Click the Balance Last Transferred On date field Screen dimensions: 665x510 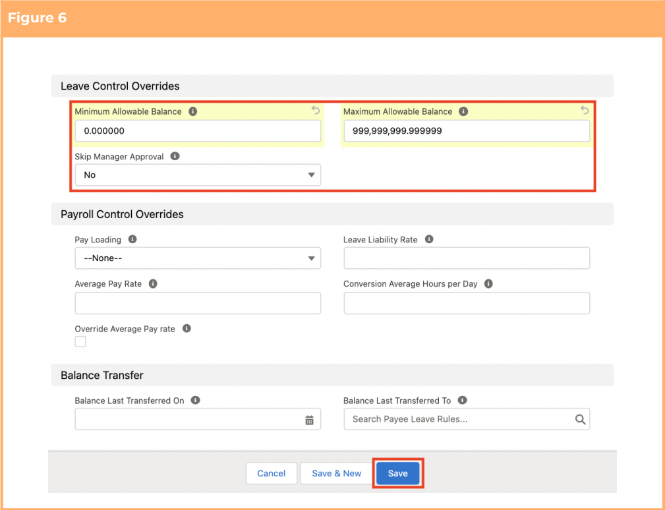pyautogui.click(x=198, y=419)
